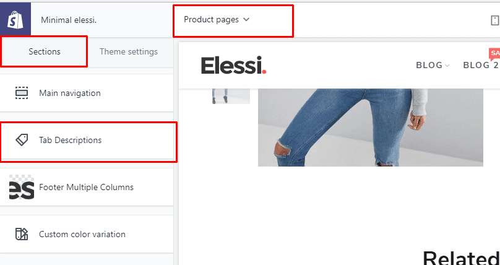Click the Elessi store logo
The image size is (500, 265).
[x=233, y=66]
